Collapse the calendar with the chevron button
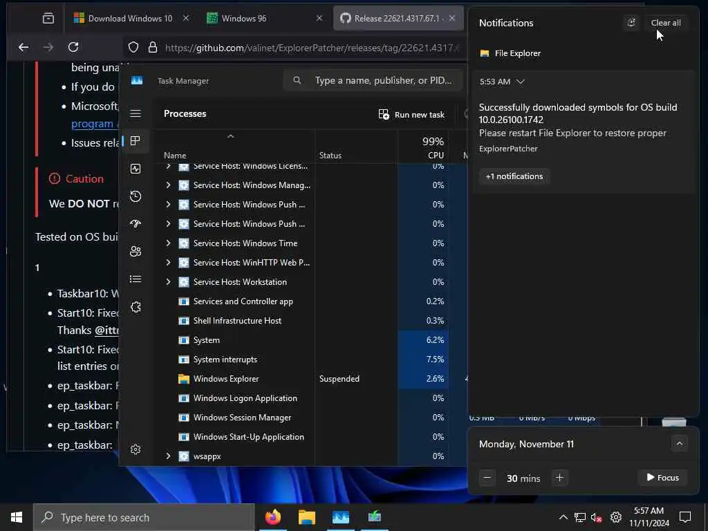Image resolution: width=708 pixels, height=531 pixels. point(679,443)
